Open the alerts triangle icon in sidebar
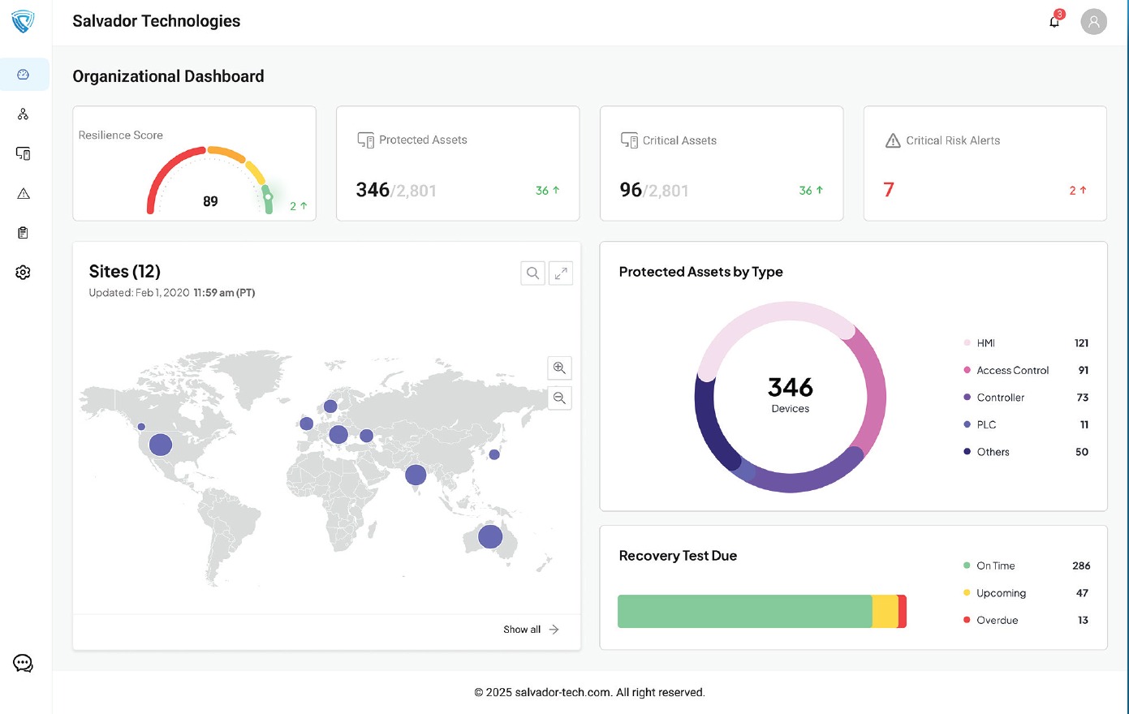This screenshot has width=1129, height=714. click(23, 193)
